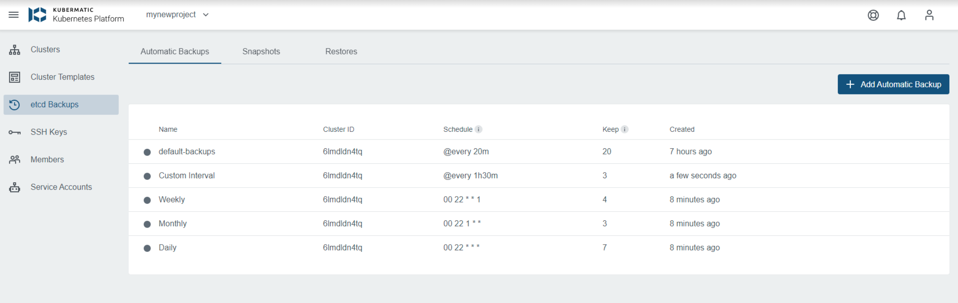Screen dimensions: 958x303
Task: Click the Add Automatic Backup button
Action: [894, 84]
